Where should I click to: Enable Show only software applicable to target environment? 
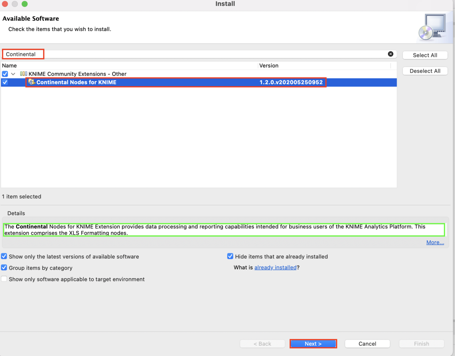[4, 279]
